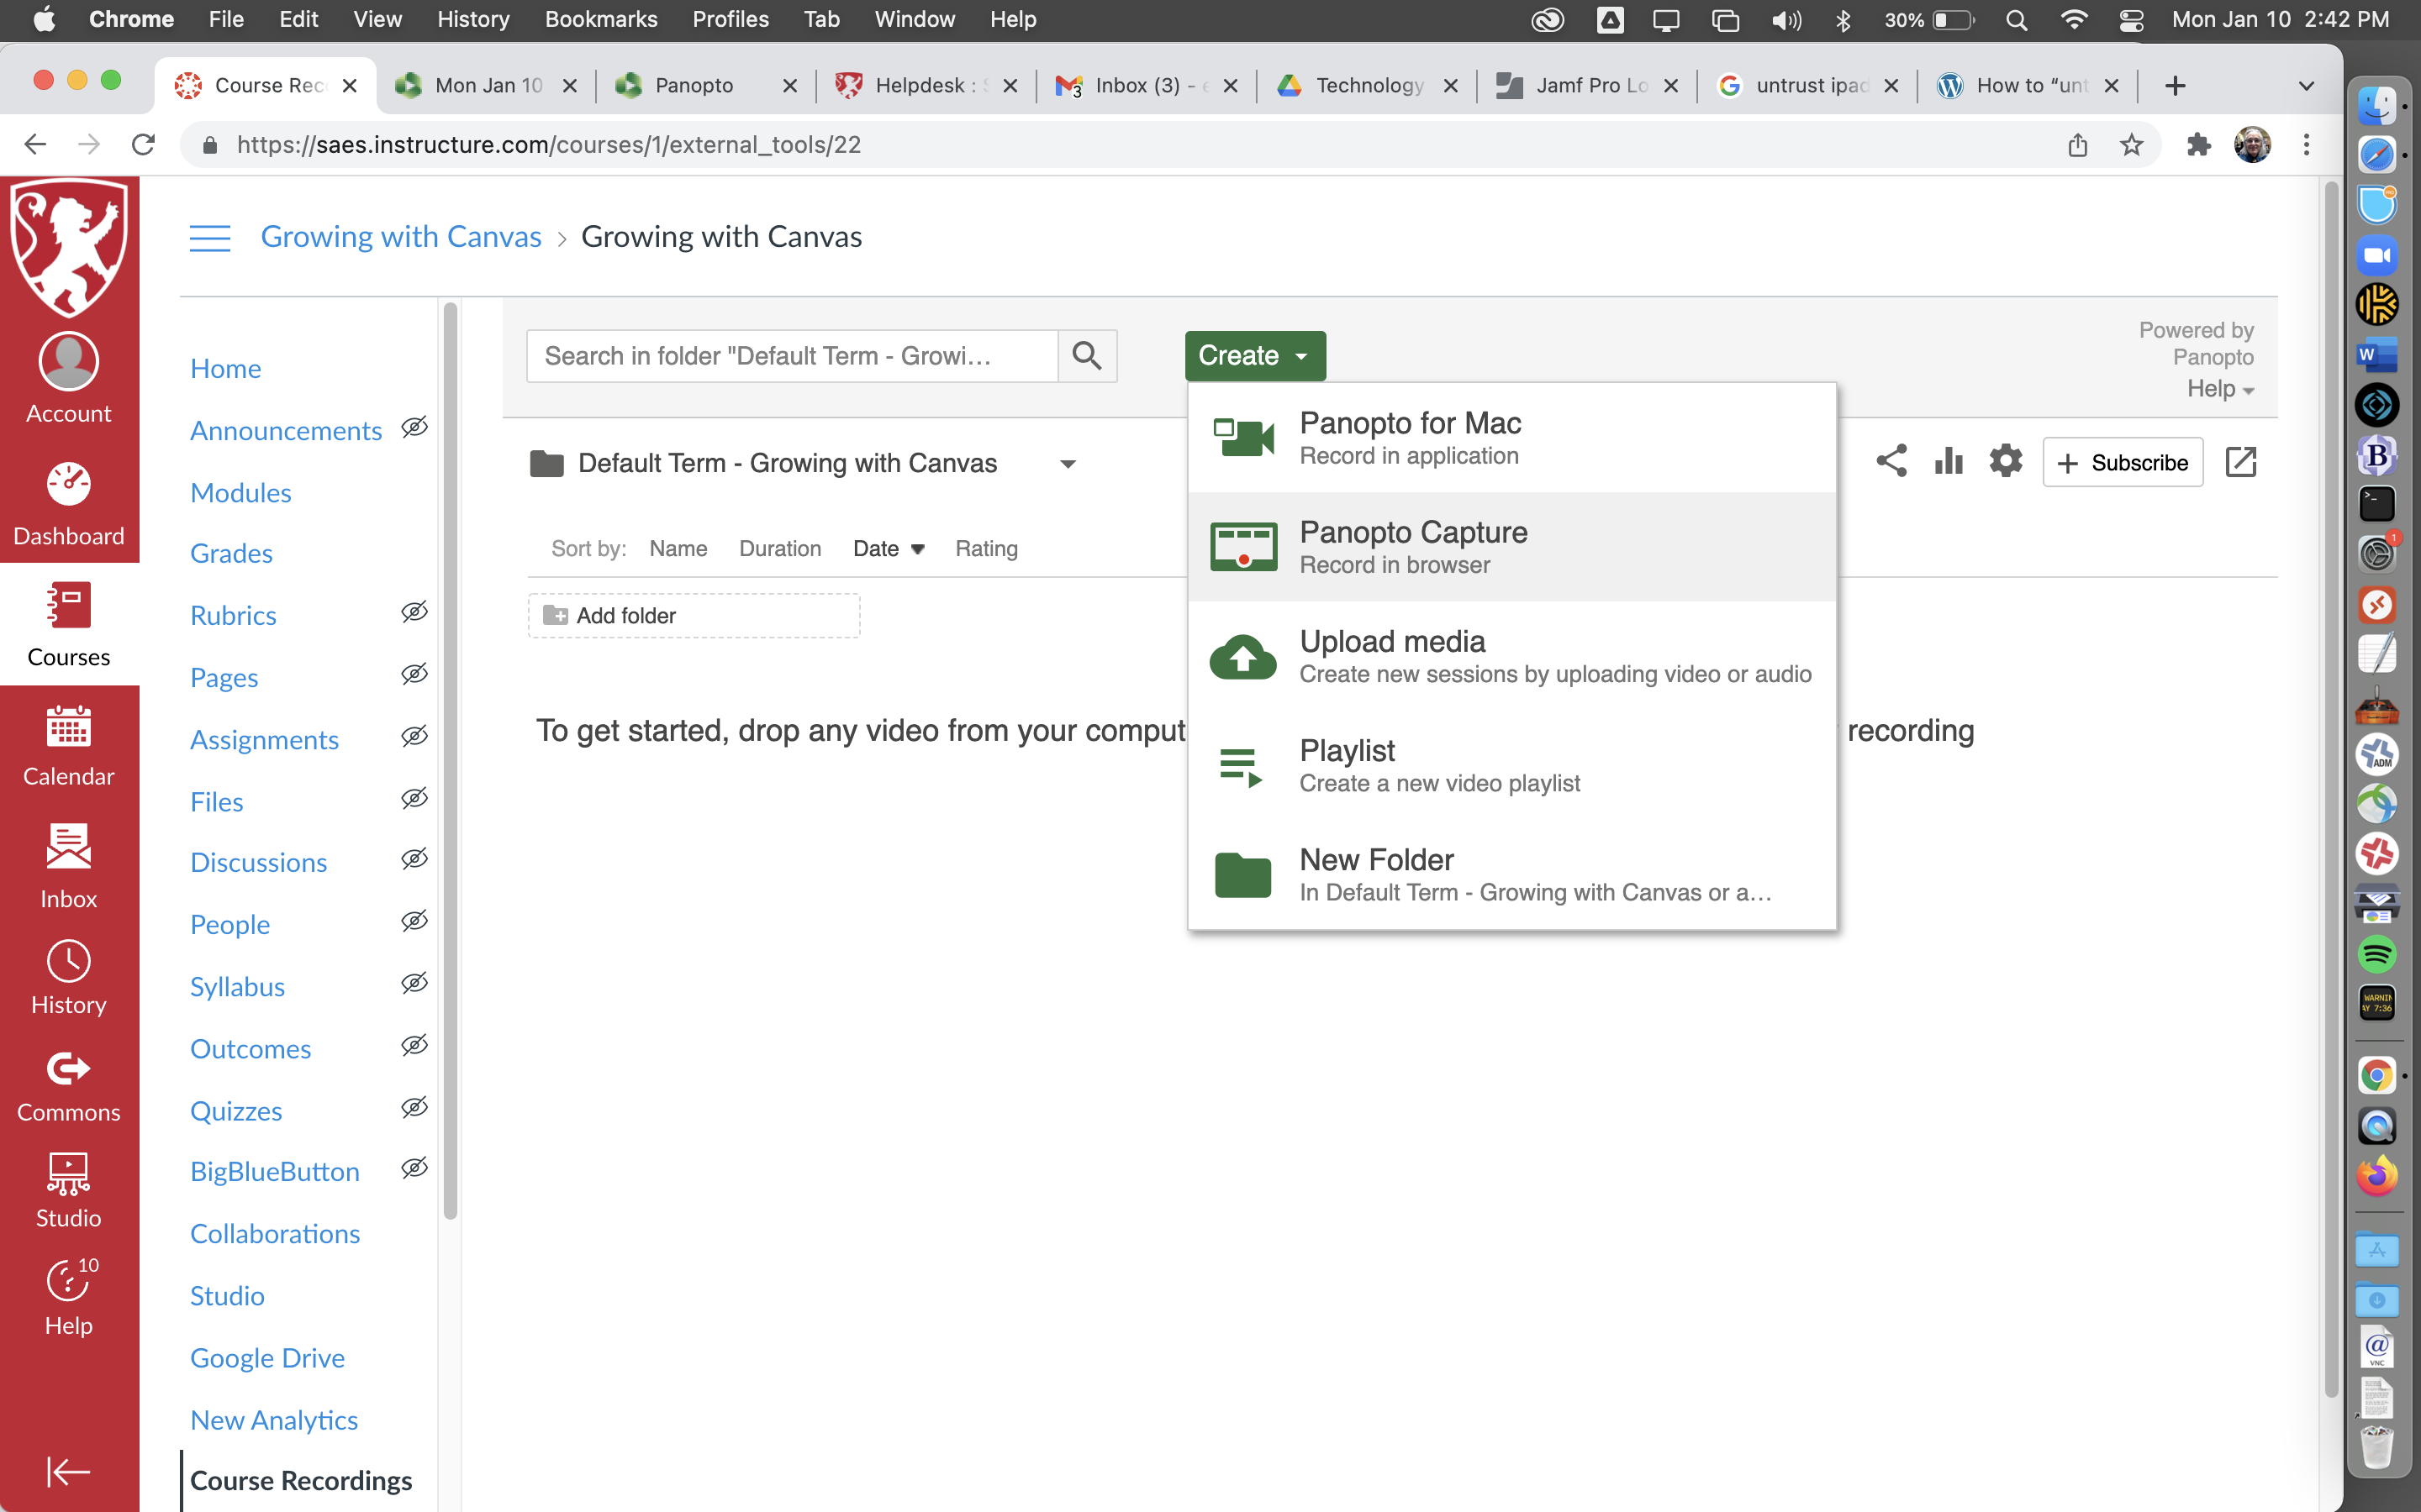Toggle the course menu hamburger icon
Image resolution: width=2421 pixels, height=1512 pixels.
tap(210, 238)
